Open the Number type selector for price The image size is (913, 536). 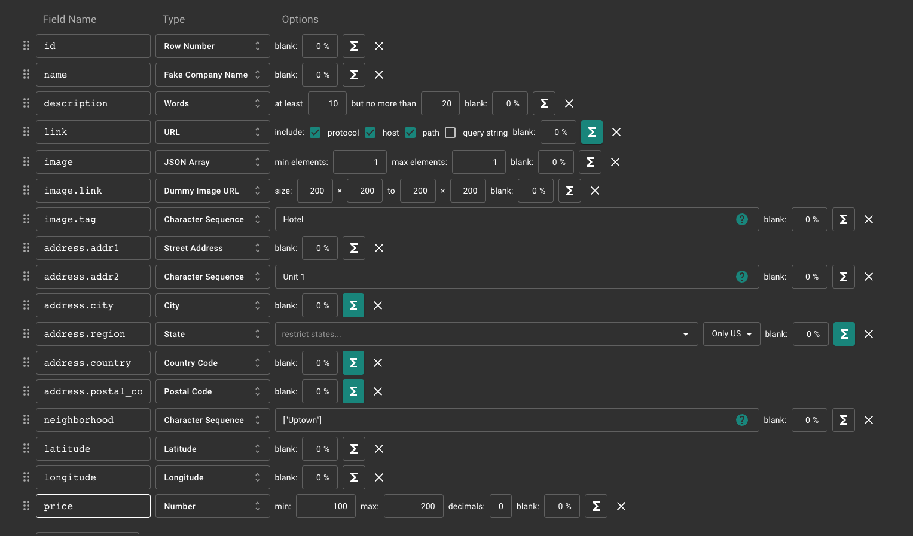[213, 506]
